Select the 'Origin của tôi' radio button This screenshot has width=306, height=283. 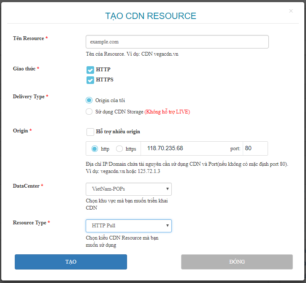coord(89,100)
